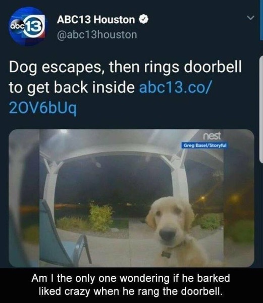Click the second line of the link text 2OV6bUq
263x303 pixels.
pyautogui.click(x=43, y=108)
